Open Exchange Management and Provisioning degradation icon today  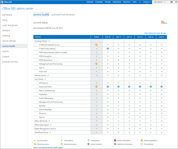(96, 64)
